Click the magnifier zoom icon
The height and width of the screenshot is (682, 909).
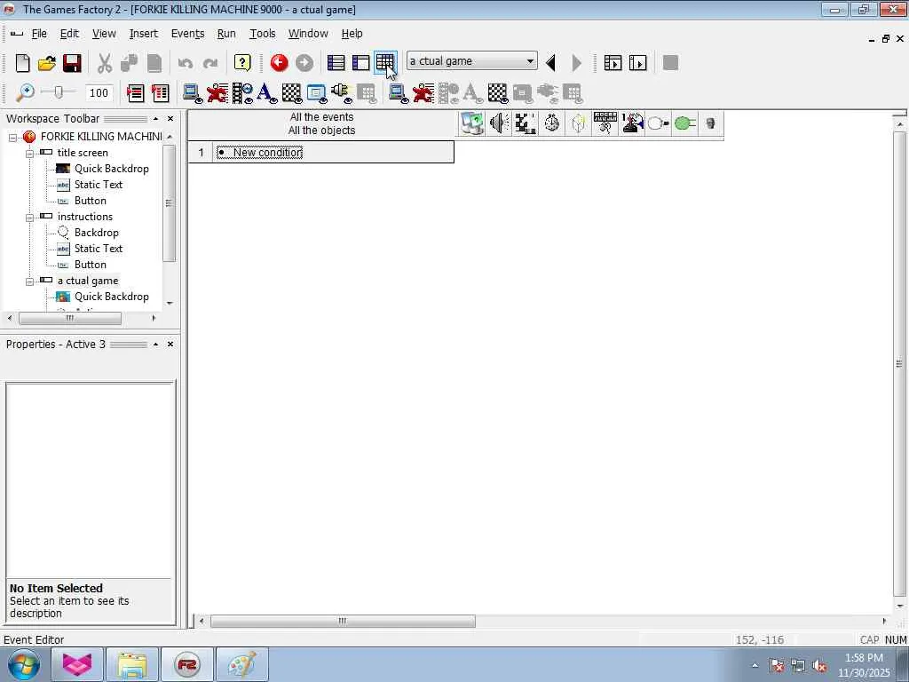24,92
